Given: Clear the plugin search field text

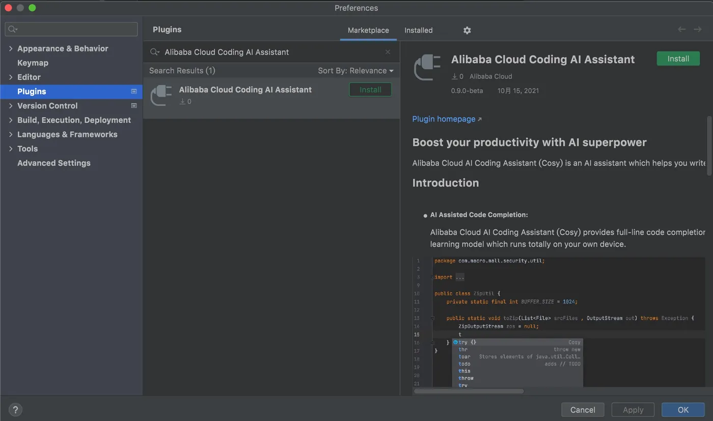Looking at the screenshot, I should [388, 52].
